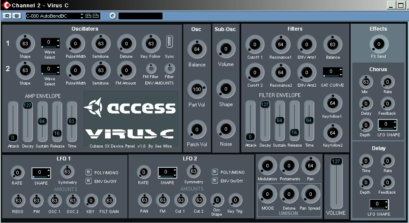The width and height of the screenshot is (409, 223).
Task: Enable LFO 2 ENV On/Off checkbox
Action: coord(215,180)
